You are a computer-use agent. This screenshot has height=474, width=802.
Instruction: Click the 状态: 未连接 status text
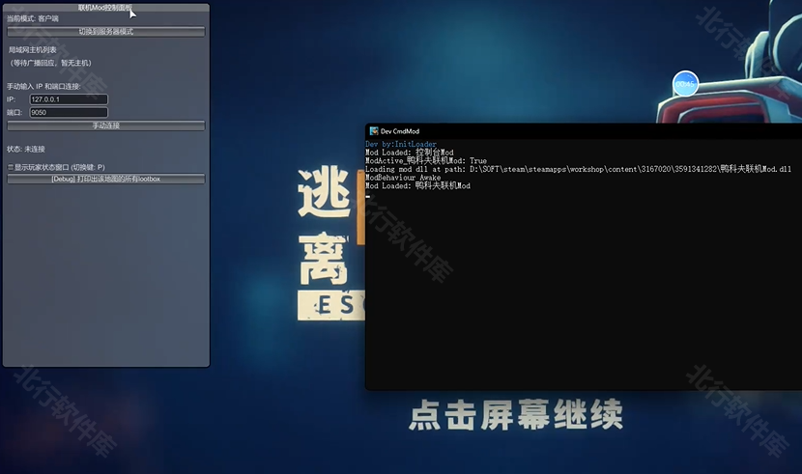tap(26, 149)
